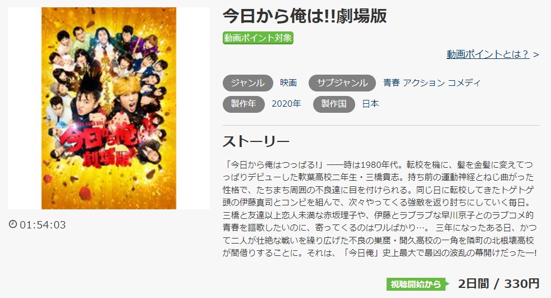Open the 映画 genre link
The image size is (551, 298).
[x=288, y=82]
